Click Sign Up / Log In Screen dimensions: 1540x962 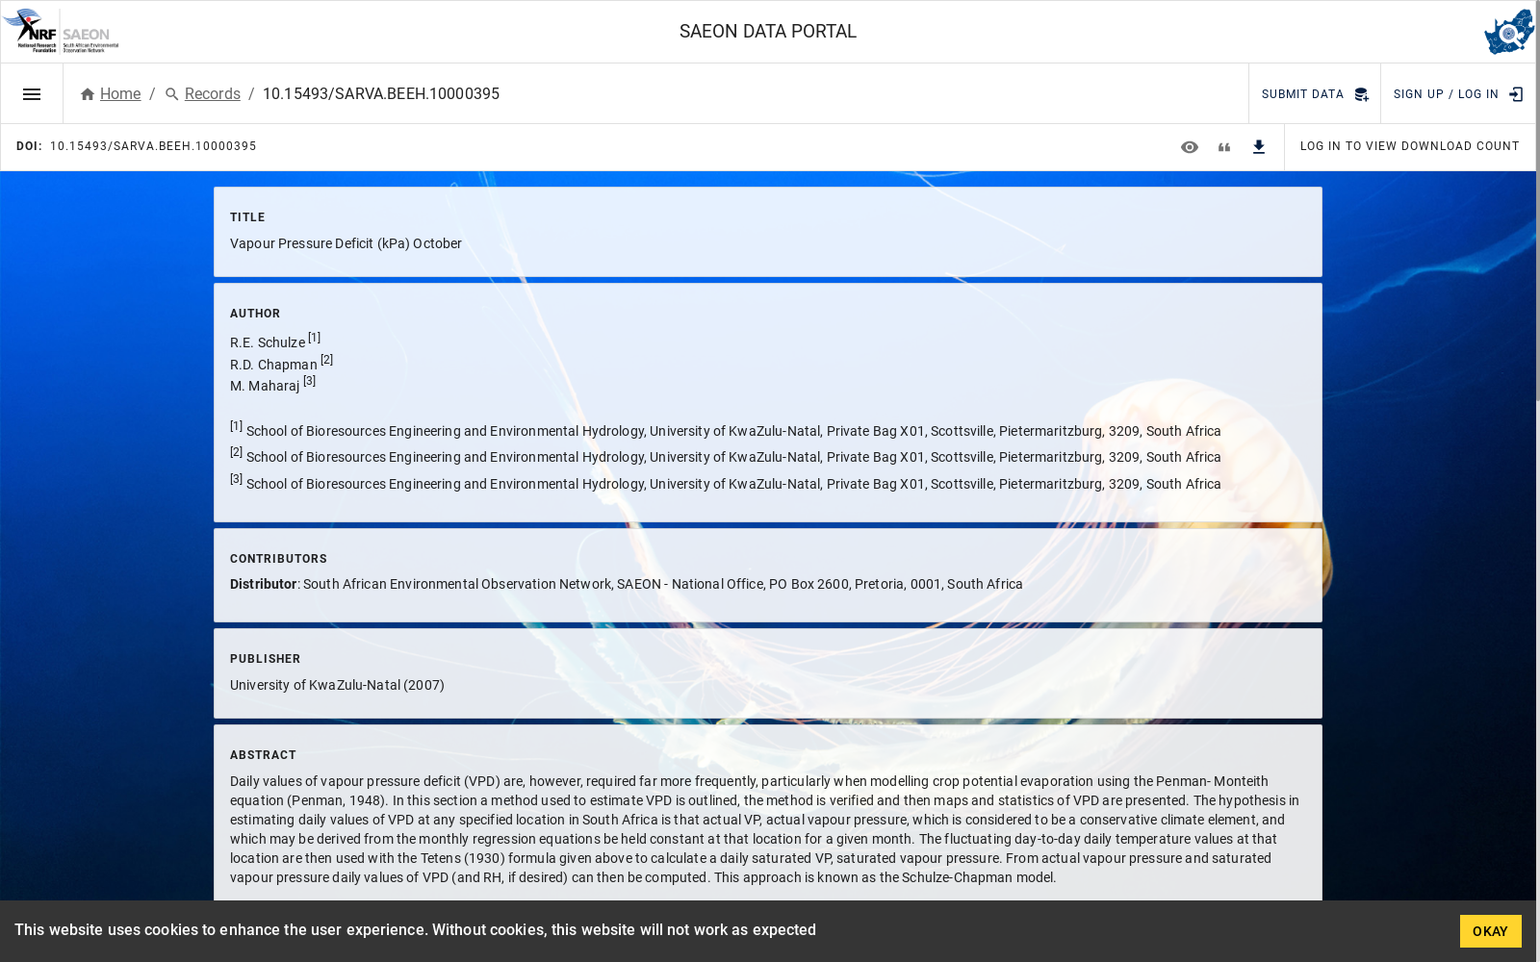[1458, 94]
